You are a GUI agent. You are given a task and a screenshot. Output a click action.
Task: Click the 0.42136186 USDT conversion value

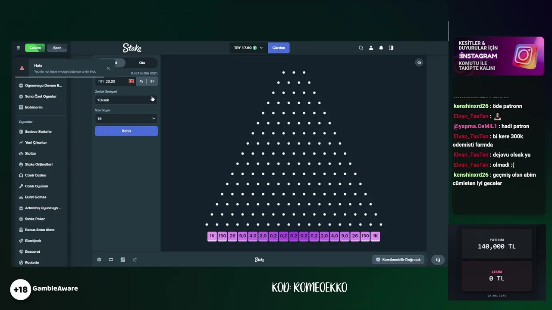click(144, 73)
